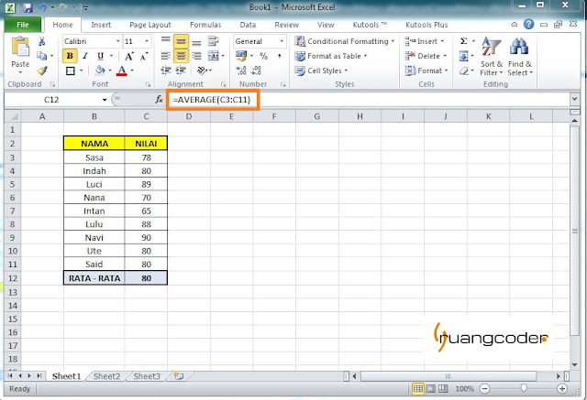
Task: Open the General number format dropdown
Action: pos(282,41)
